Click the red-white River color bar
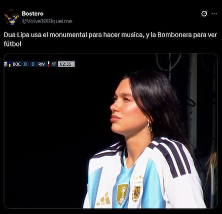 48,64
